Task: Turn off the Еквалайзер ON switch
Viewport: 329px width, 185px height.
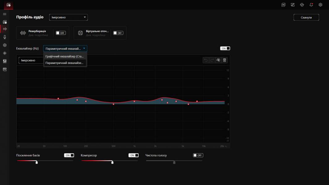Action: [x=225, y=48]
